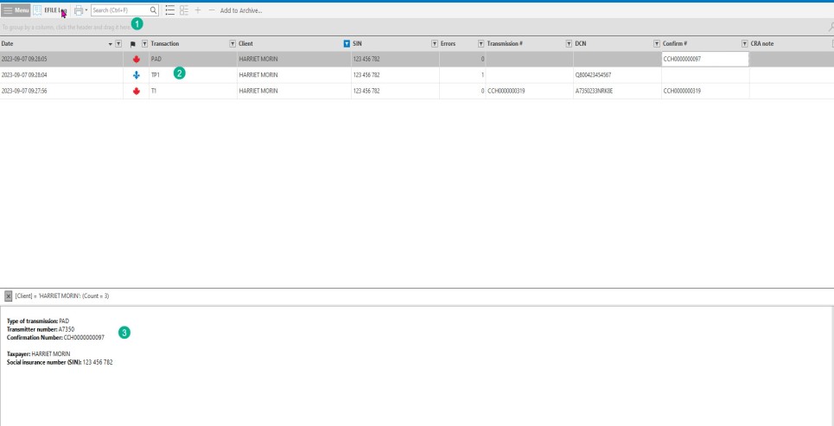Click the printer icon in toolbar
The height and width of the screenshot is (426, 834).
pos(78,10)
